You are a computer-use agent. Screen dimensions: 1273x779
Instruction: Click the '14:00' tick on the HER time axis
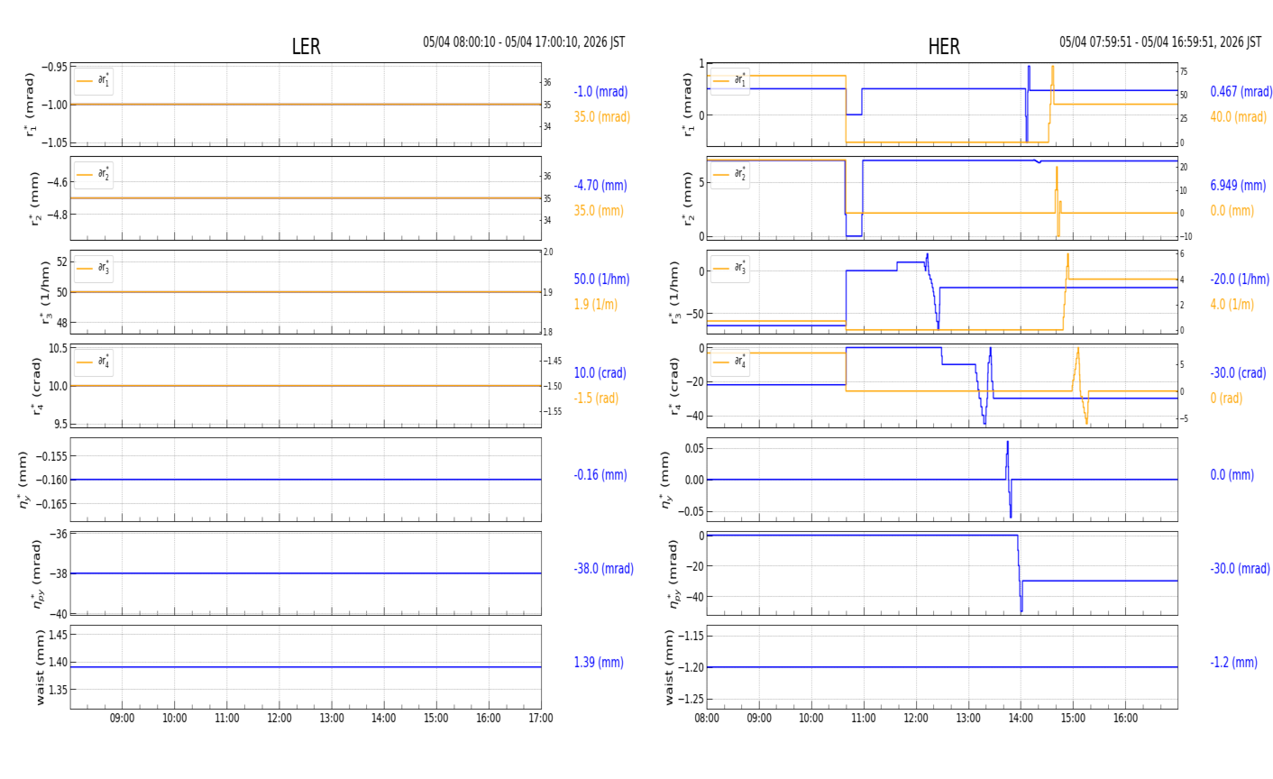1021,719
